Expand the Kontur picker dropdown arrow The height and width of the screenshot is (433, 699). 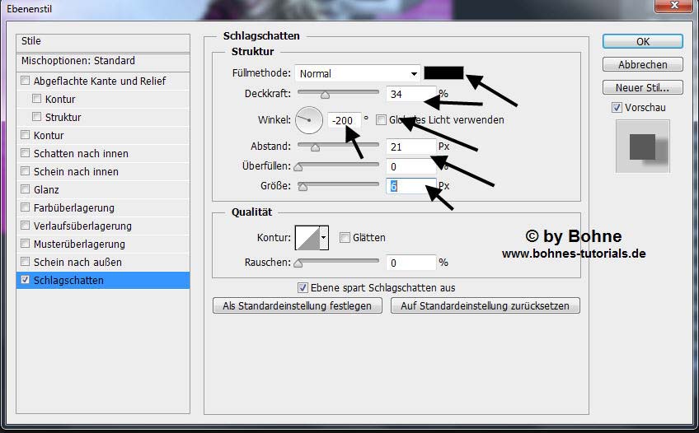click(x=324, y=238)
